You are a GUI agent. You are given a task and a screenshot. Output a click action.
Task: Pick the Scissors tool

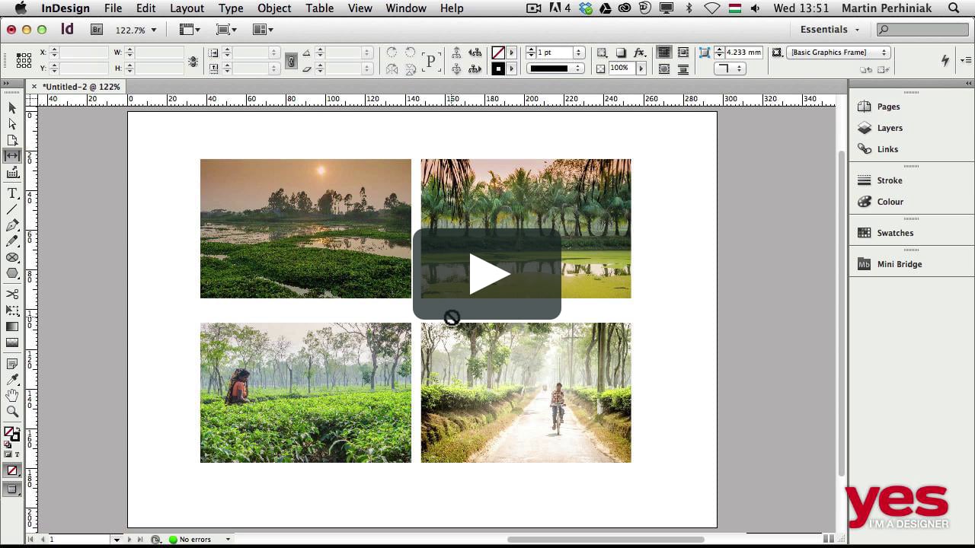tap(12, 294)
